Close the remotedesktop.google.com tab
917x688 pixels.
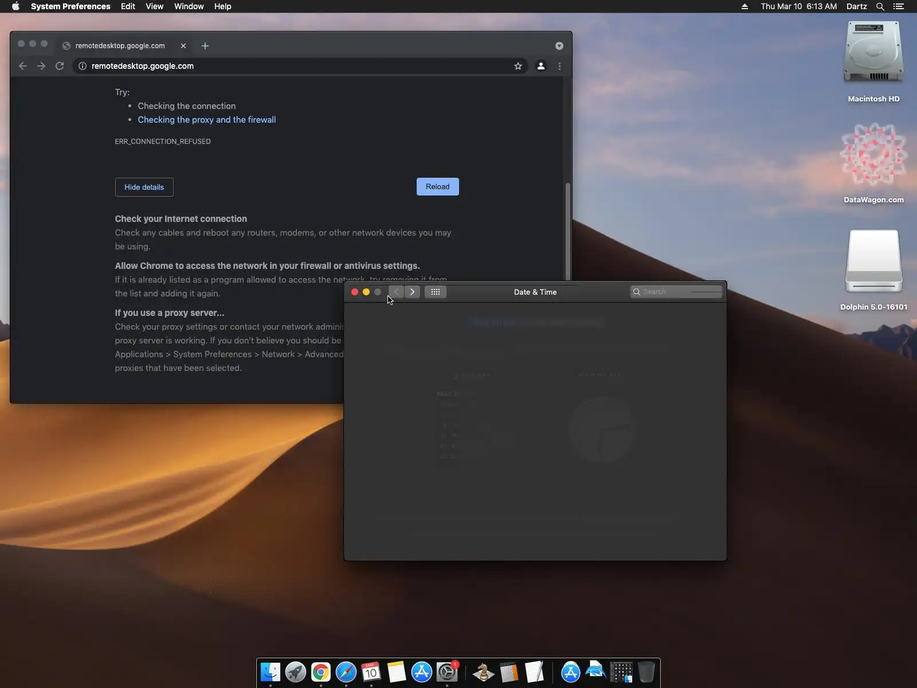tap(183, 46)
